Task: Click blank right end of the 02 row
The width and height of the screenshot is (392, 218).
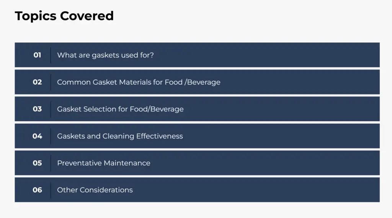Action: [x=345, y=82]
